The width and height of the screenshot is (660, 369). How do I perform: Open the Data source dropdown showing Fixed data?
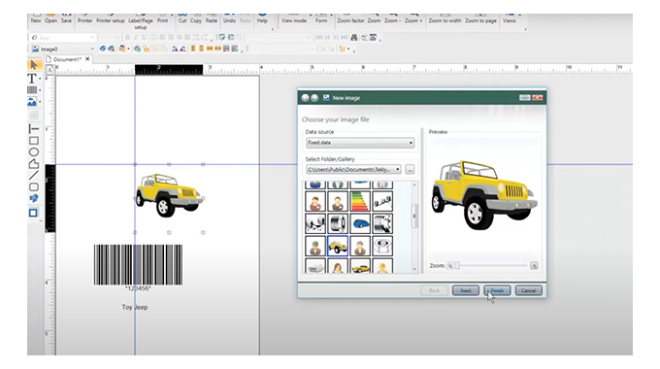tap(360, 143)
